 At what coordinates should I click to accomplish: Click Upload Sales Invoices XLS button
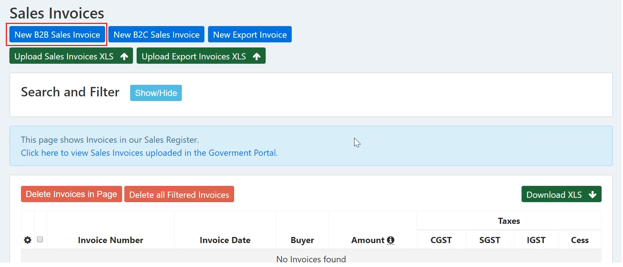(71, 56)
